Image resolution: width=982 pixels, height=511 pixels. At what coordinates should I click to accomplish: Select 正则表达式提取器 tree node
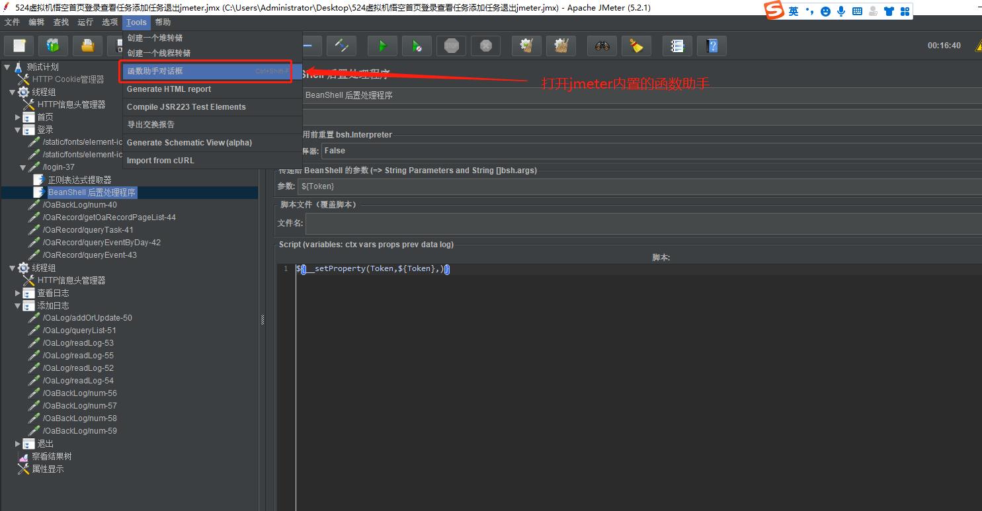pyautogui.click(x=79, y=180)
